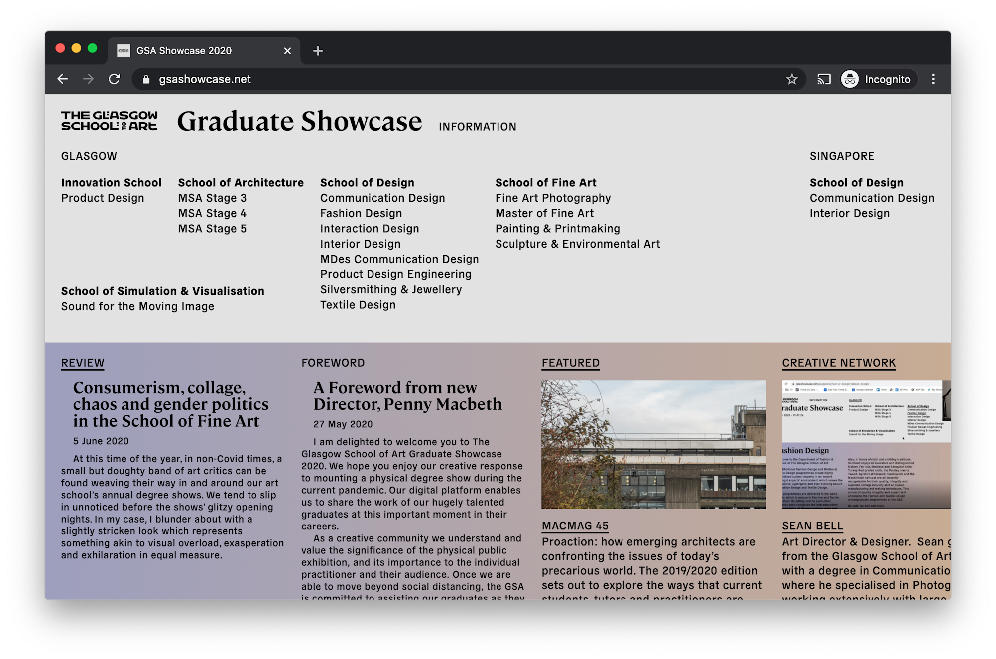Click the Graduate Showcase title
Image resolution: width=996 pixels, height=659 pixels.
[x=299, y=121]
